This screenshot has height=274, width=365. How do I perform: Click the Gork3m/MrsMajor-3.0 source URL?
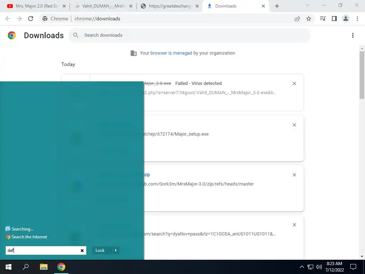point(199,184)
